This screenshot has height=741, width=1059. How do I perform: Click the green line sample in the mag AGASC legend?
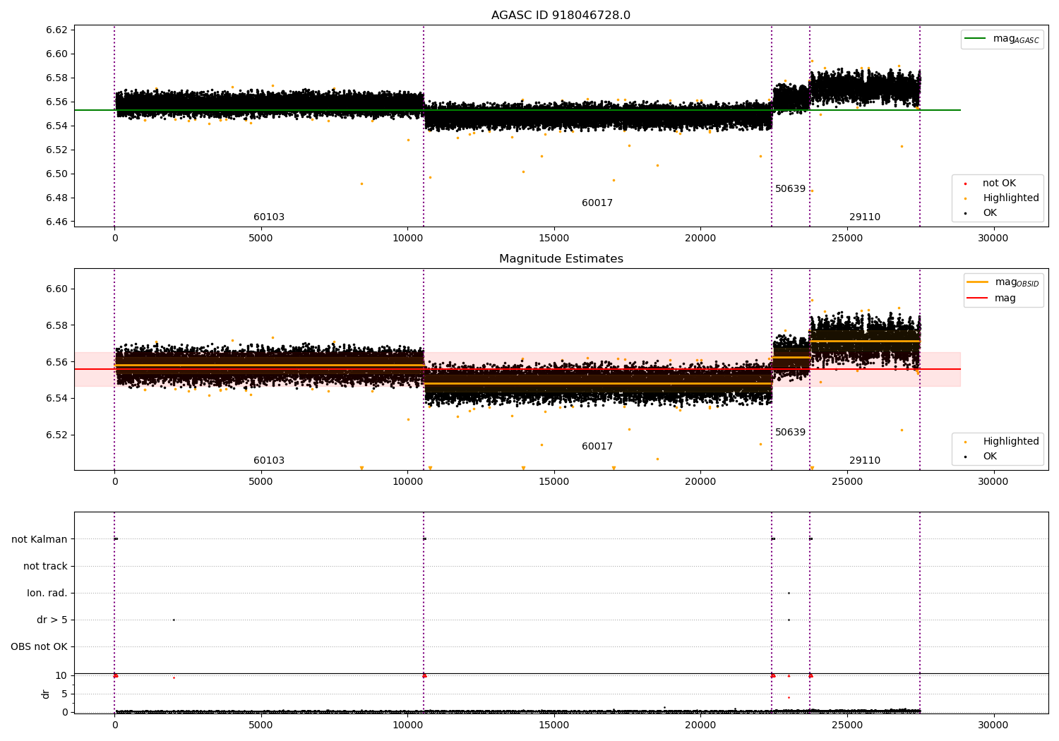[x=975, y=39]
